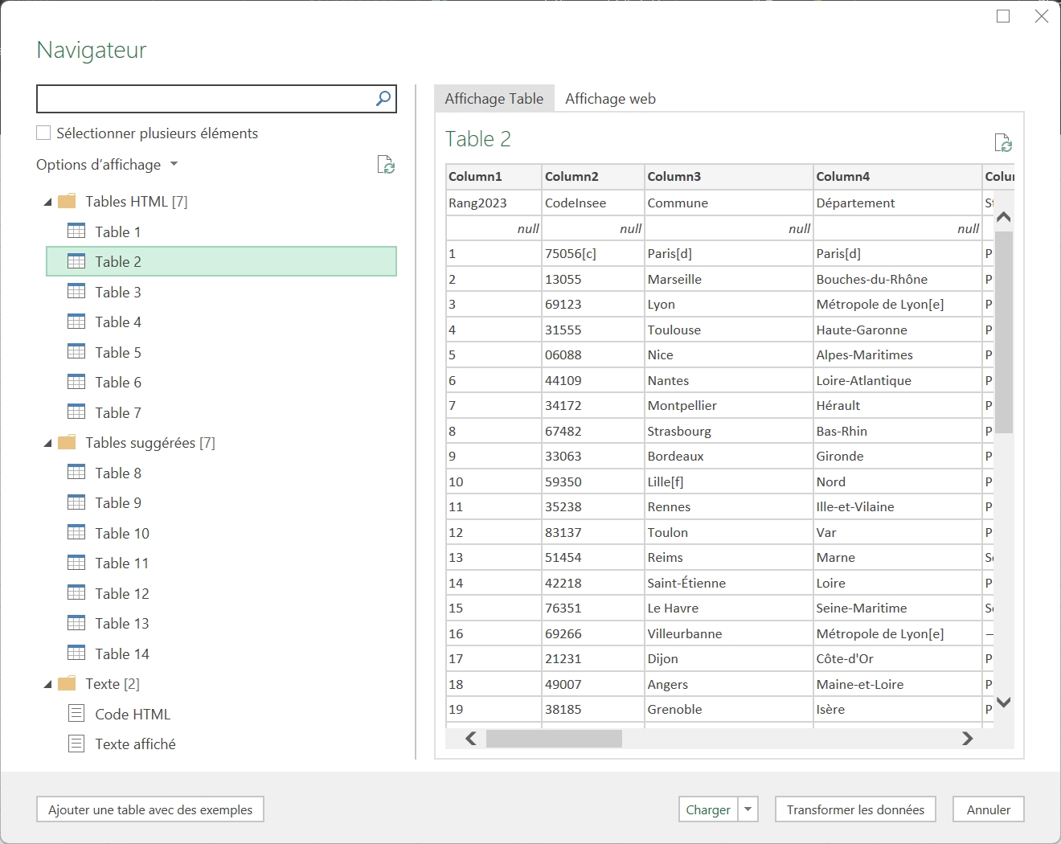
Task: Click Ajouter une table avec des exemples
Action: [150, 809]
